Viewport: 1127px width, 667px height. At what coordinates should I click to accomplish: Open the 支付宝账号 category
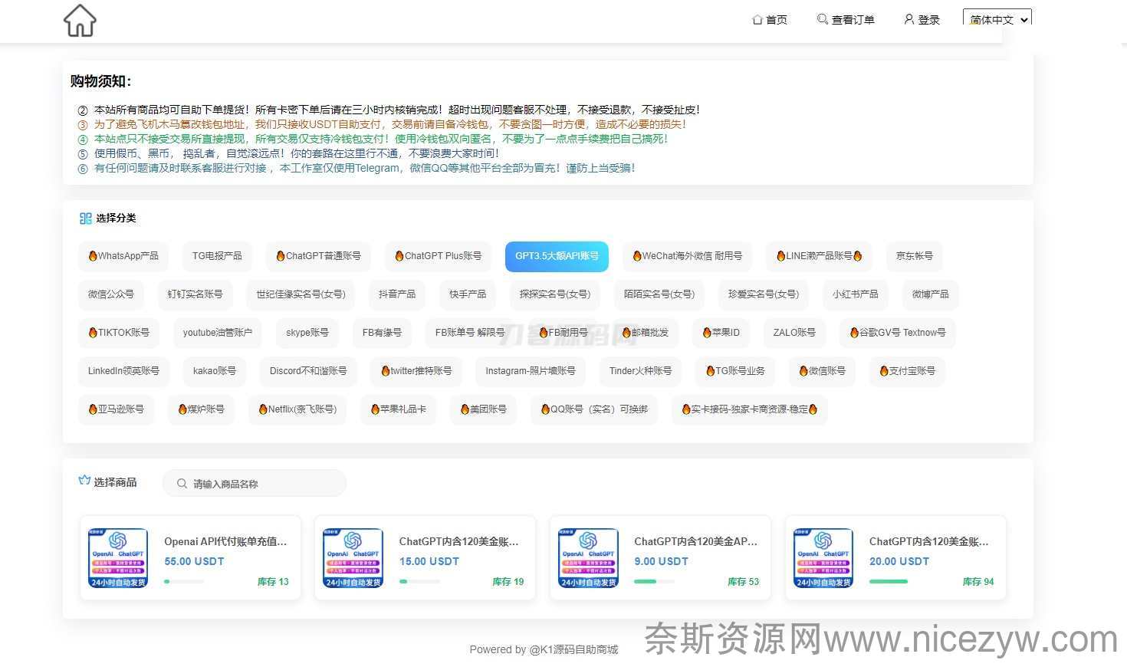tap(908, 371)
